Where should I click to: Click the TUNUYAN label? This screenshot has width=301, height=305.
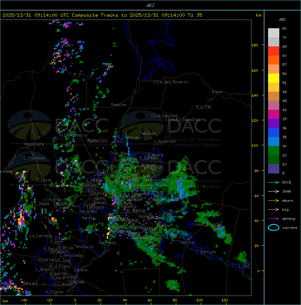(77, 282)
